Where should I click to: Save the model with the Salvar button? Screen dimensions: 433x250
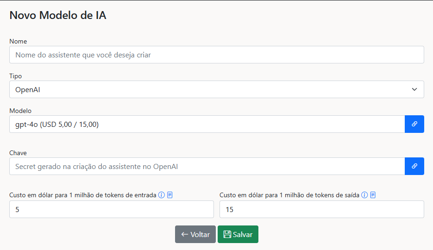point(238,234)
